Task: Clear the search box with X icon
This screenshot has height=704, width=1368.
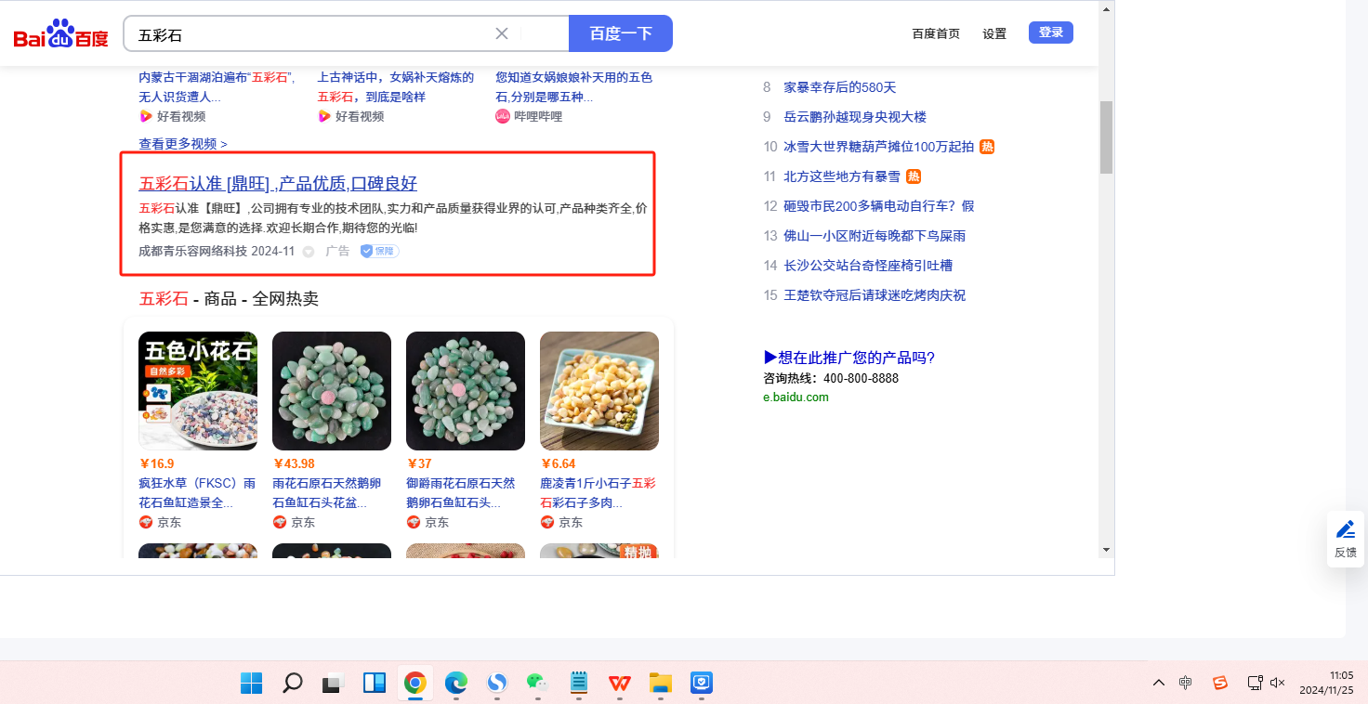Action: (502, 33)
